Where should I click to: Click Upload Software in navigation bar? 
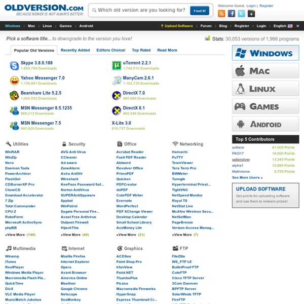point(177,26)
